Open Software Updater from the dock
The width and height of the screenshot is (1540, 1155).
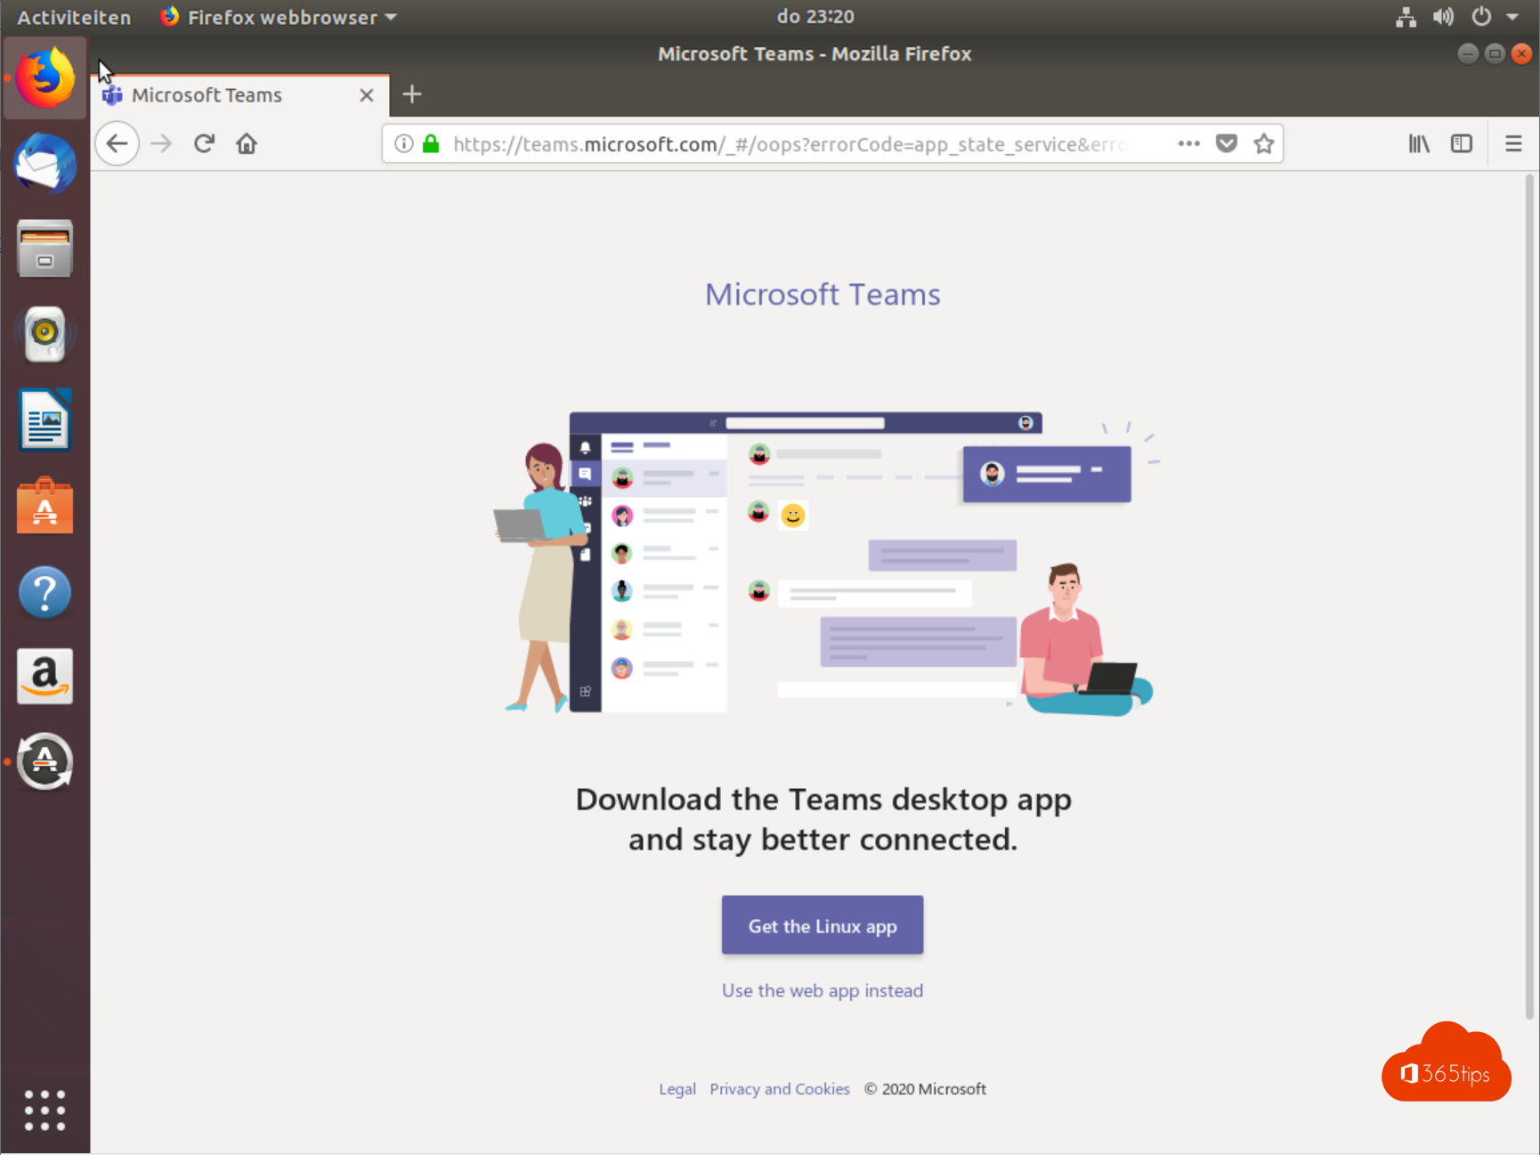45,762
